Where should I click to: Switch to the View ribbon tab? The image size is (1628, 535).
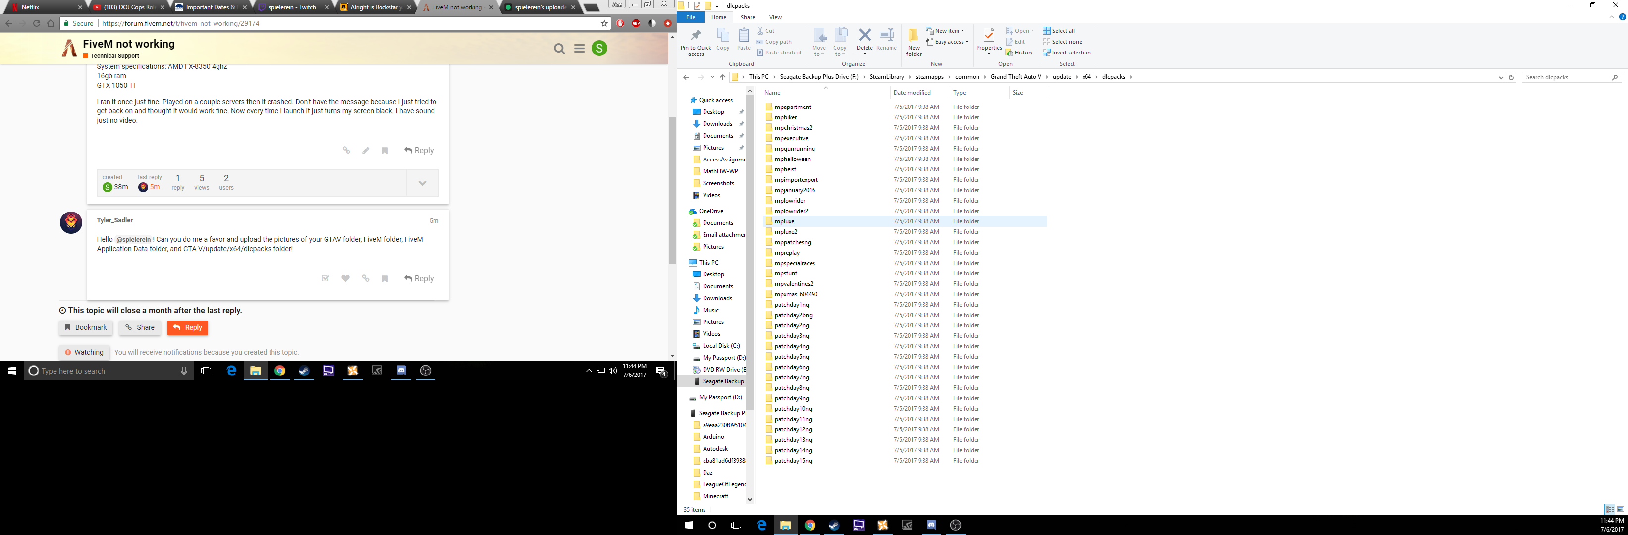tap(775, 17)
